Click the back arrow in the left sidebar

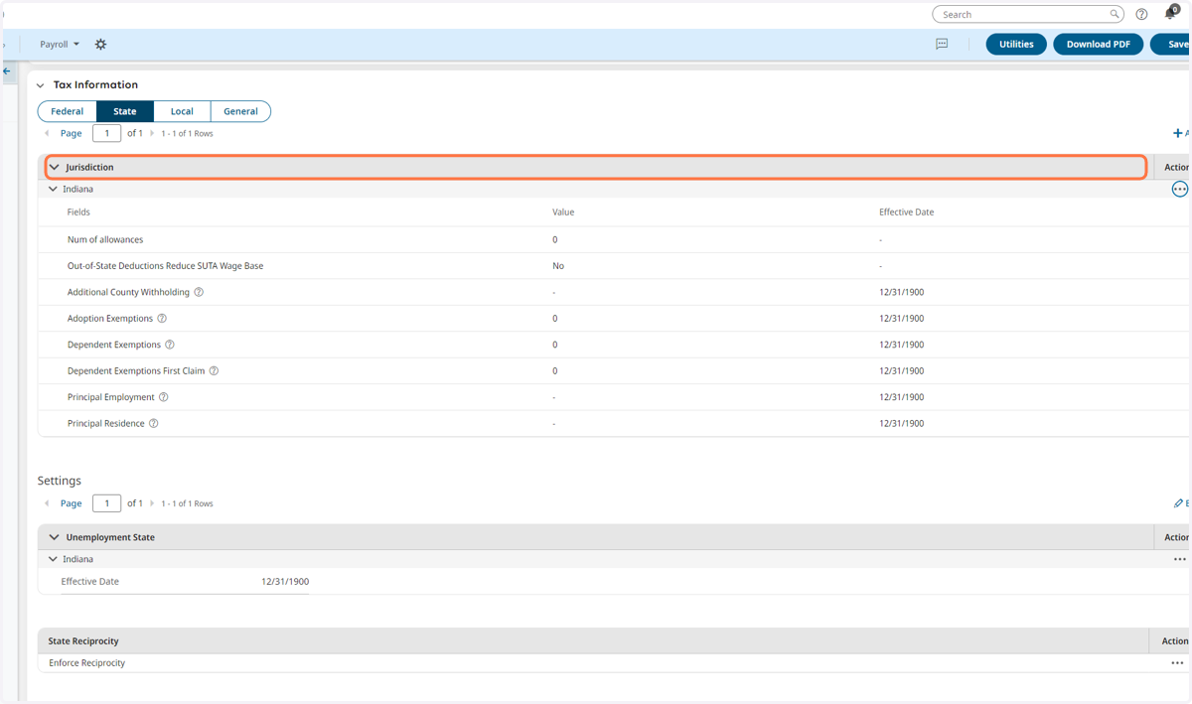coord(7,71)
